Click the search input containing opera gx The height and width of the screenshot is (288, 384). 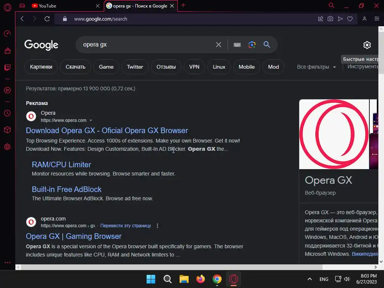147,45
